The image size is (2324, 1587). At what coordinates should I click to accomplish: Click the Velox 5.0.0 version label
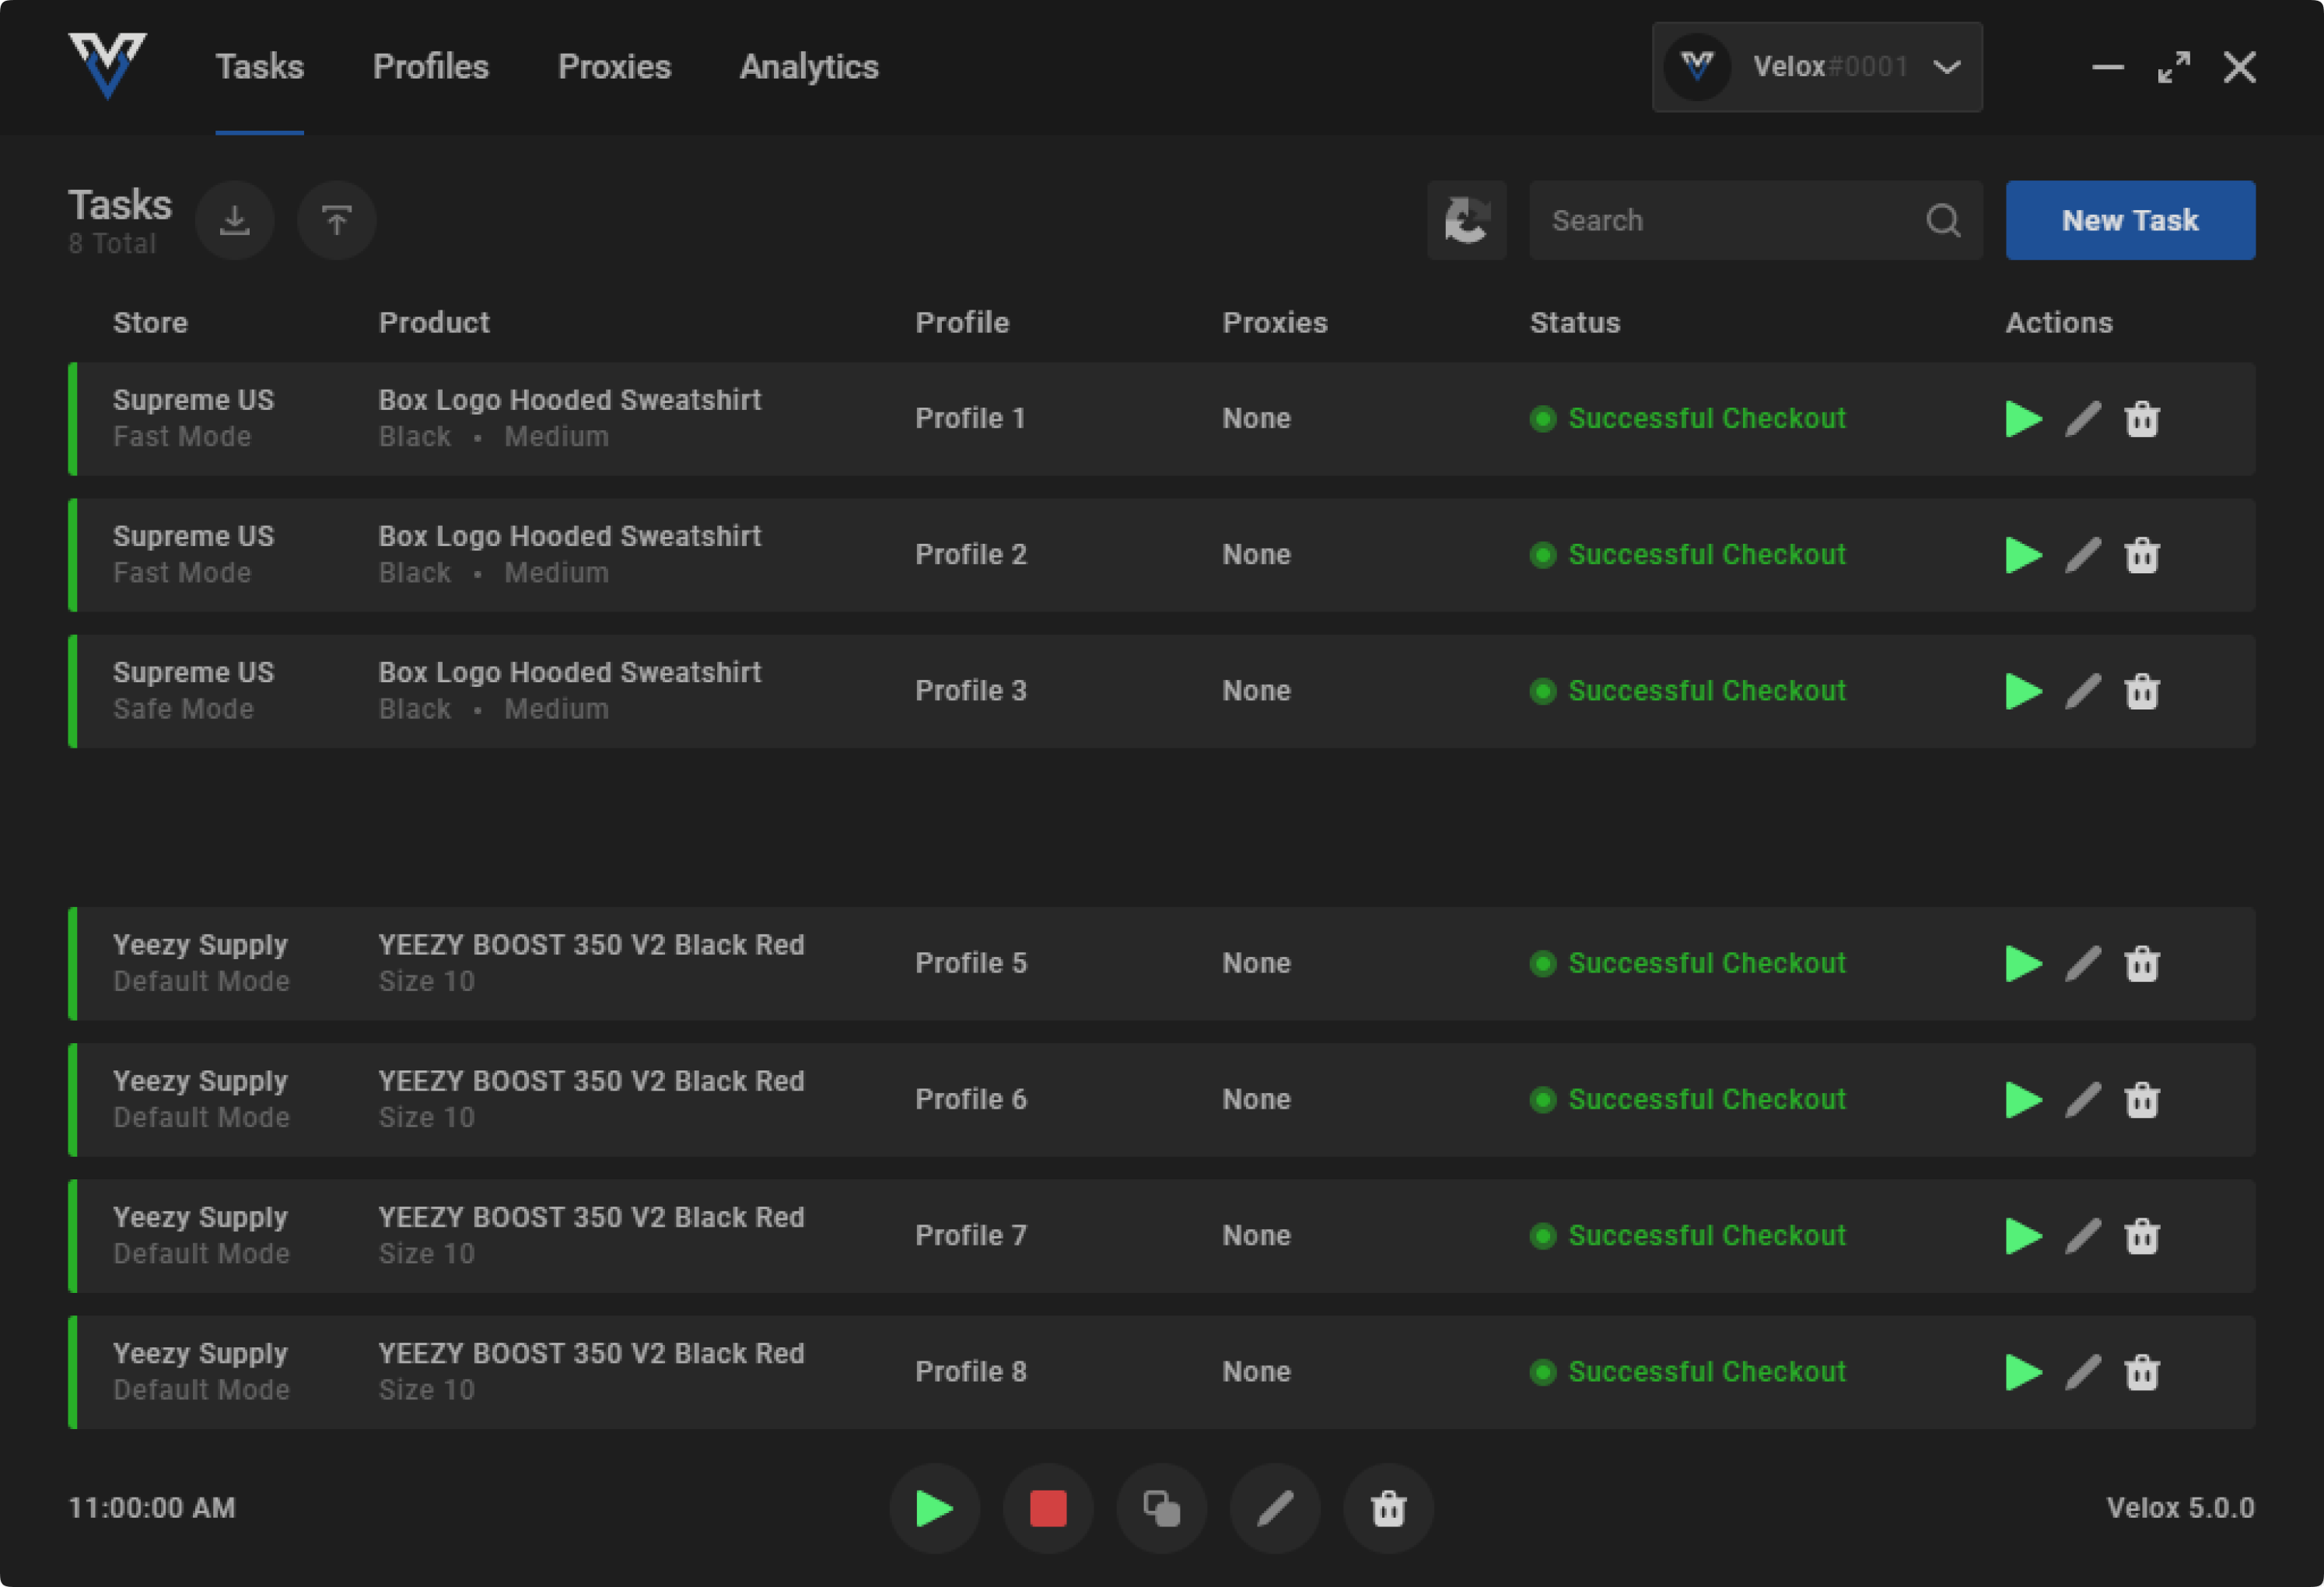[2181, 1507]
